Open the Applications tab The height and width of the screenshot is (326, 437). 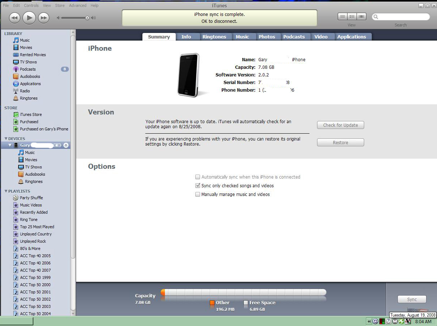351,37
